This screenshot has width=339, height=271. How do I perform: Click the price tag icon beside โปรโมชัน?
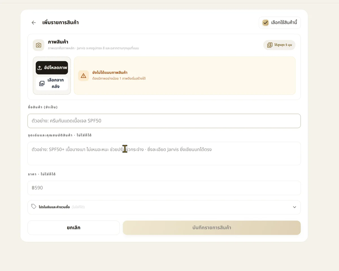pos(34,207)
